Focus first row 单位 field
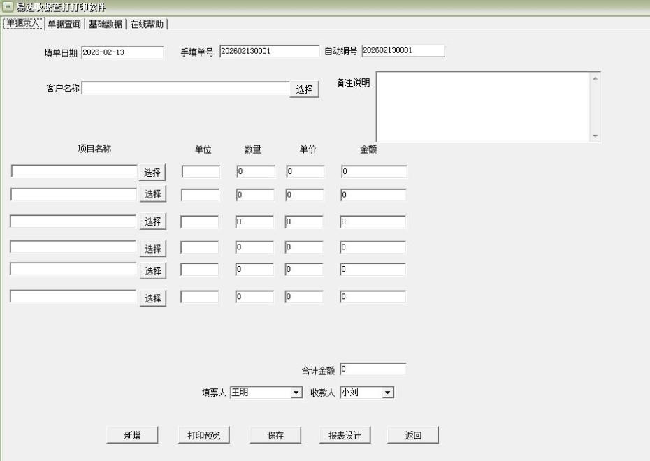Image resolution: width=650 pixels, height=461 pixels. [x=201, y=171]
